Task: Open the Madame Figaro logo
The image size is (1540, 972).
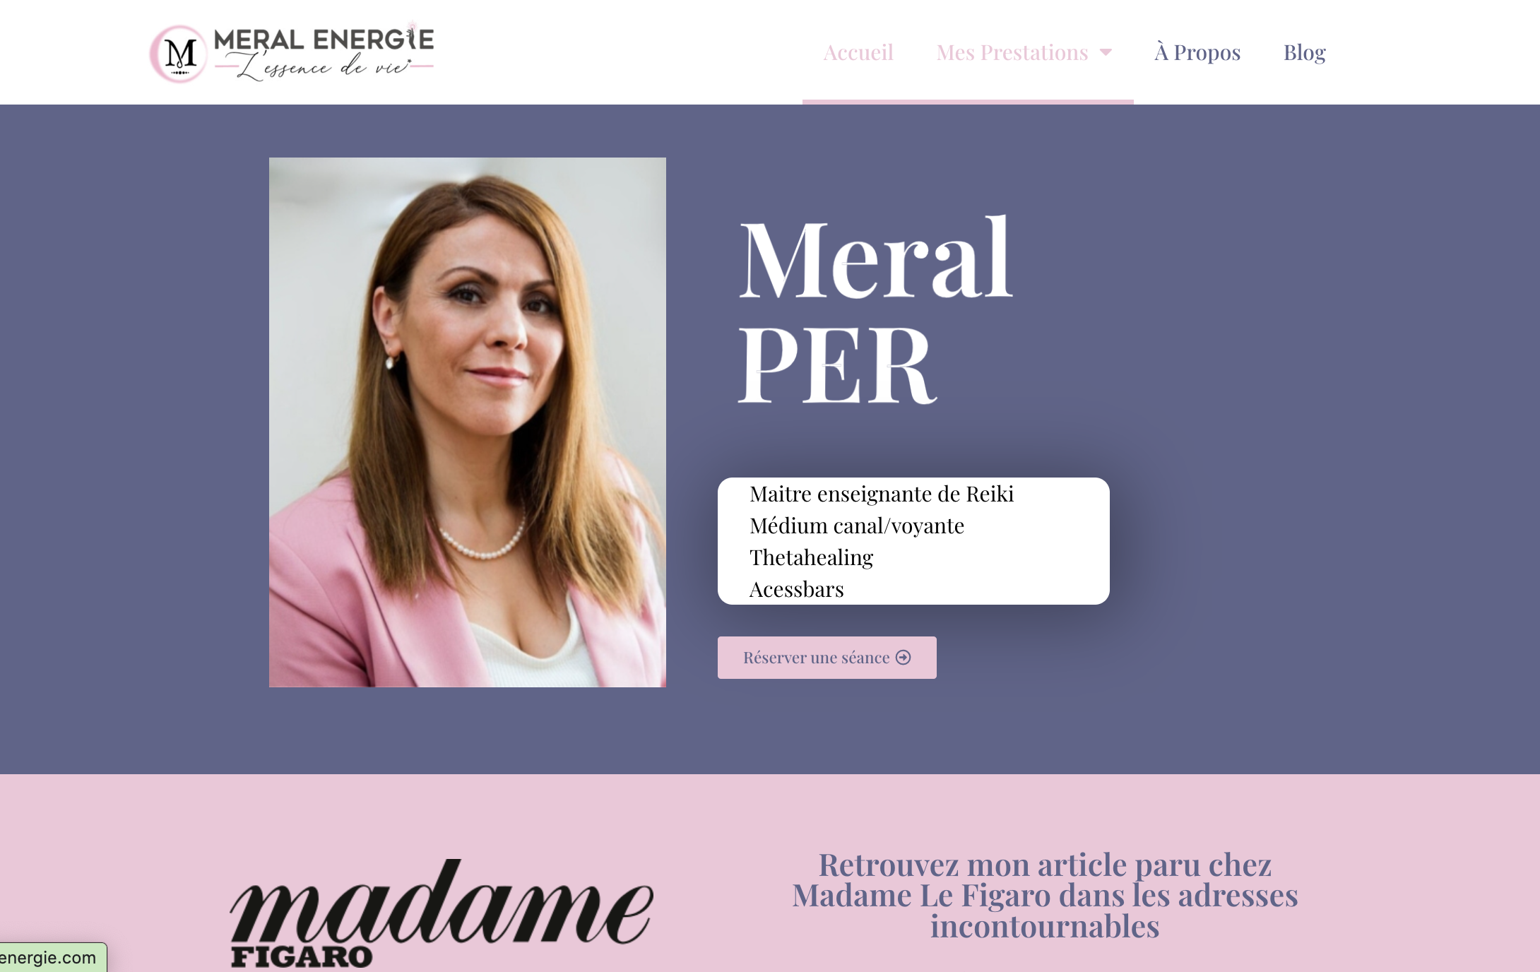Action: pyautogui.click(x=442, y=912)
